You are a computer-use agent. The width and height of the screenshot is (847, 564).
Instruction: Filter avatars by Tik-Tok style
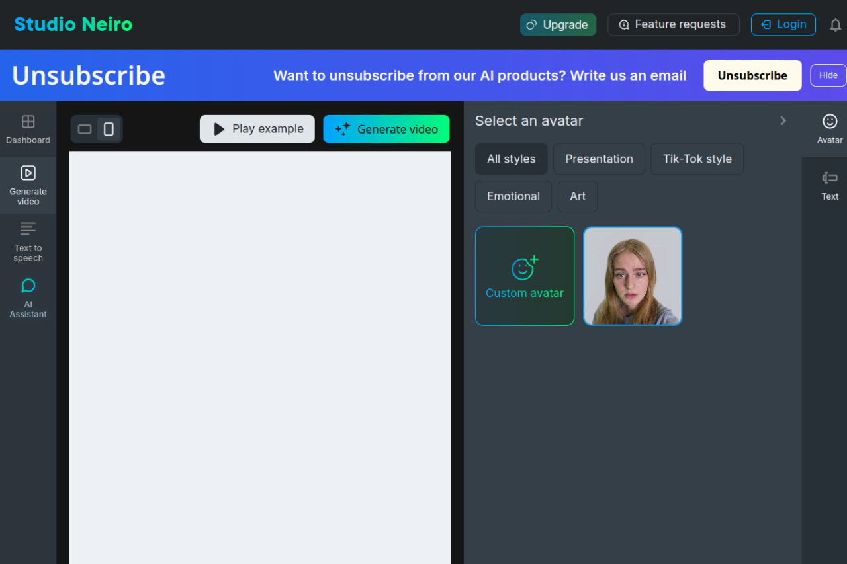coord(697,159)
